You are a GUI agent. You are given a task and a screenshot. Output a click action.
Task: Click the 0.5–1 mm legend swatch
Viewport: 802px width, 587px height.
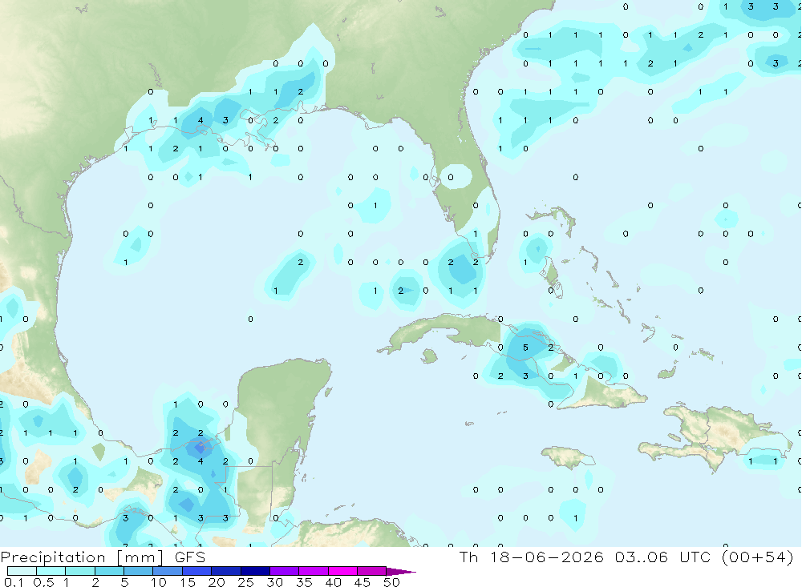pos(51,571)
